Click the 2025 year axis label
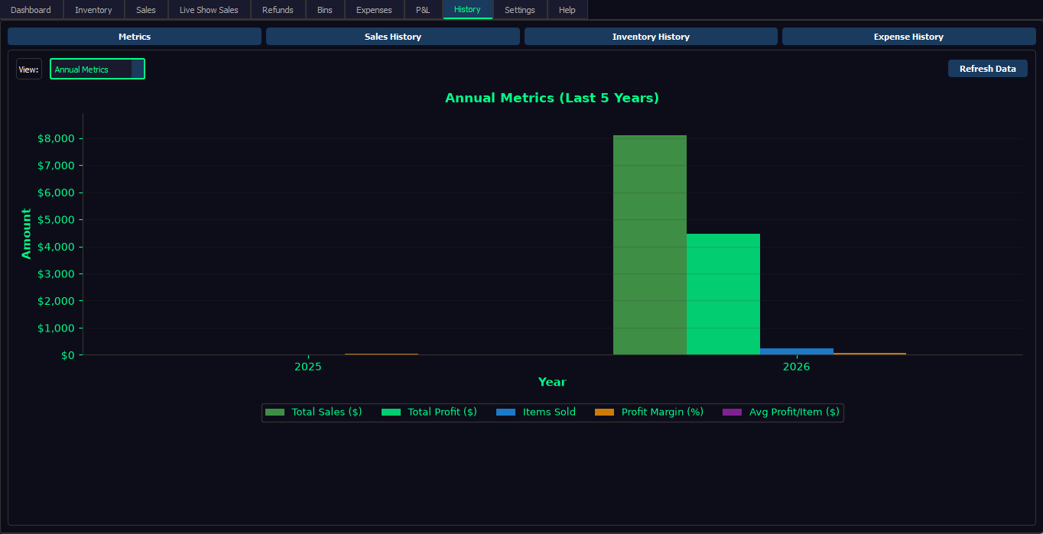 pyautogui.click(x=308, y=367)
